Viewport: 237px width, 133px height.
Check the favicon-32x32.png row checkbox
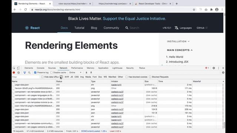point(13,88)
